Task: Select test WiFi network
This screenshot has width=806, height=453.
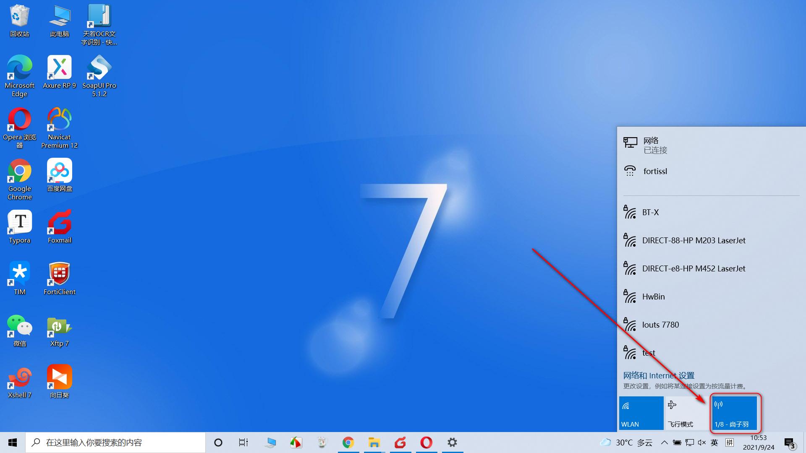Action: (648, 352)
